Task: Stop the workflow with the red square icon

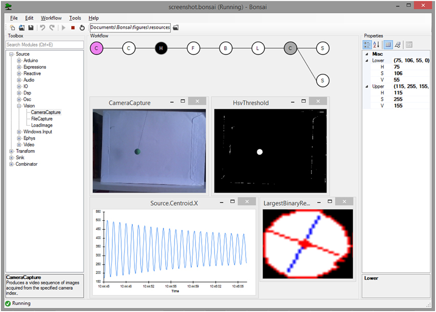Action: [x=73, y=27]
